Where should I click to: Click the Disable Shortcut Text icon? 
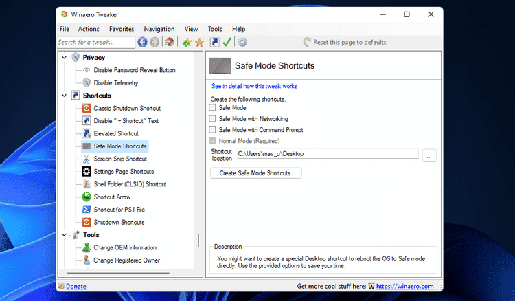87,120
